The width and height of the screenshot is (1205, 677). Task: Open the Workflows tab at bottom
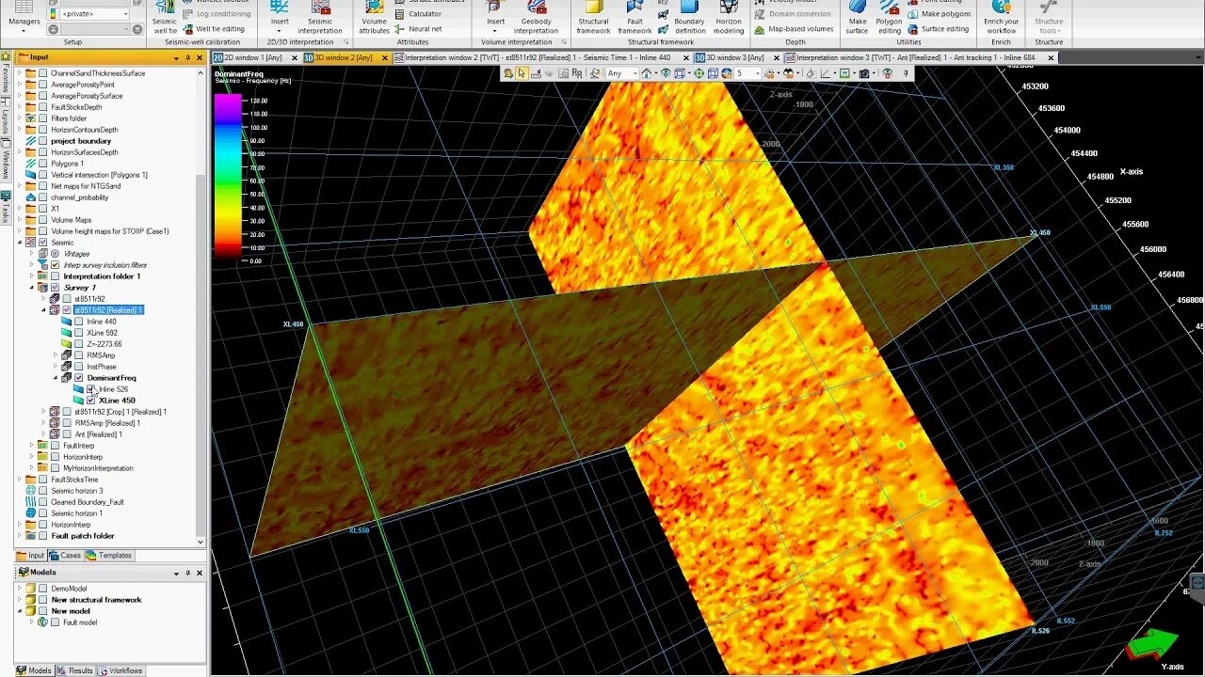(120, 670)
